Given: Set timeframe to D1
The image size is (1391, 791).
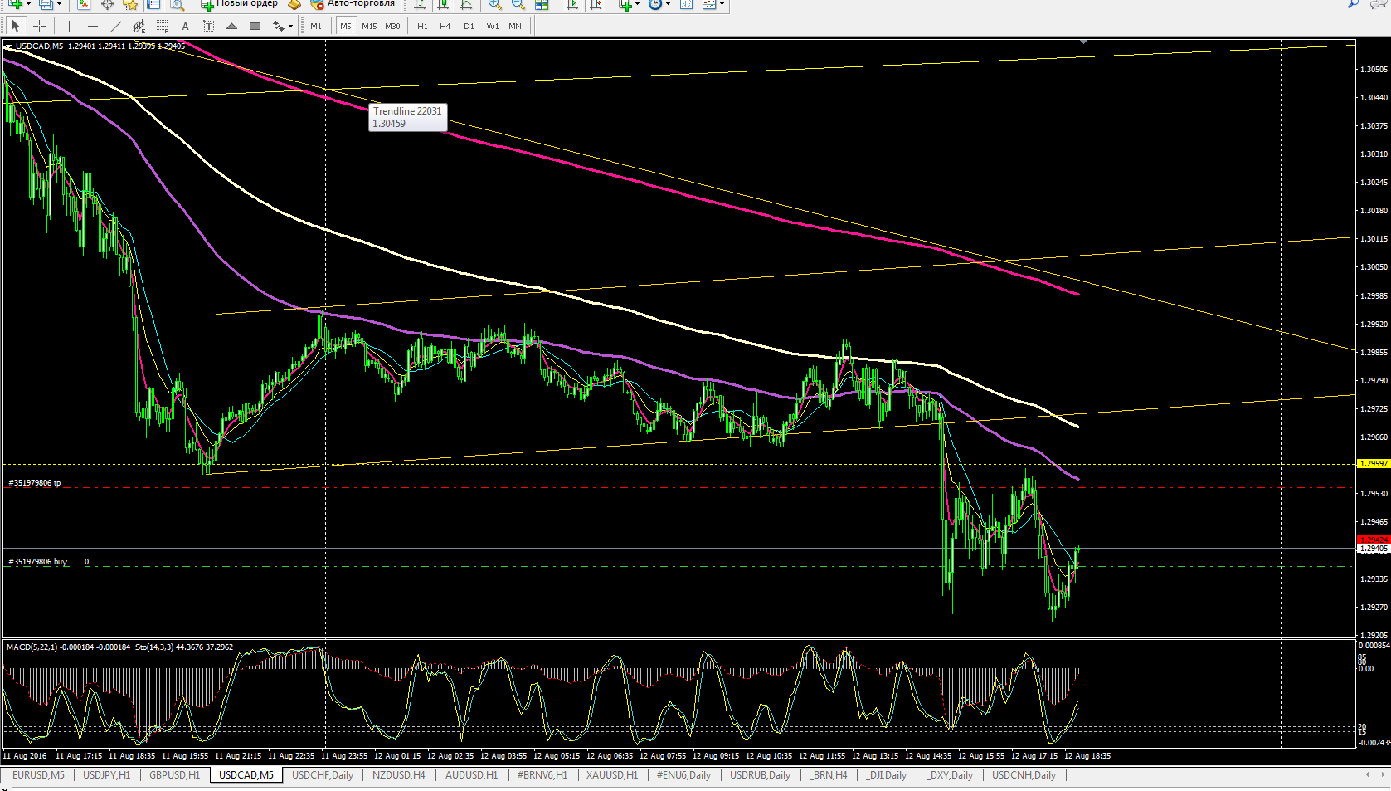Looking at the screenshot, I should [469, 27].
